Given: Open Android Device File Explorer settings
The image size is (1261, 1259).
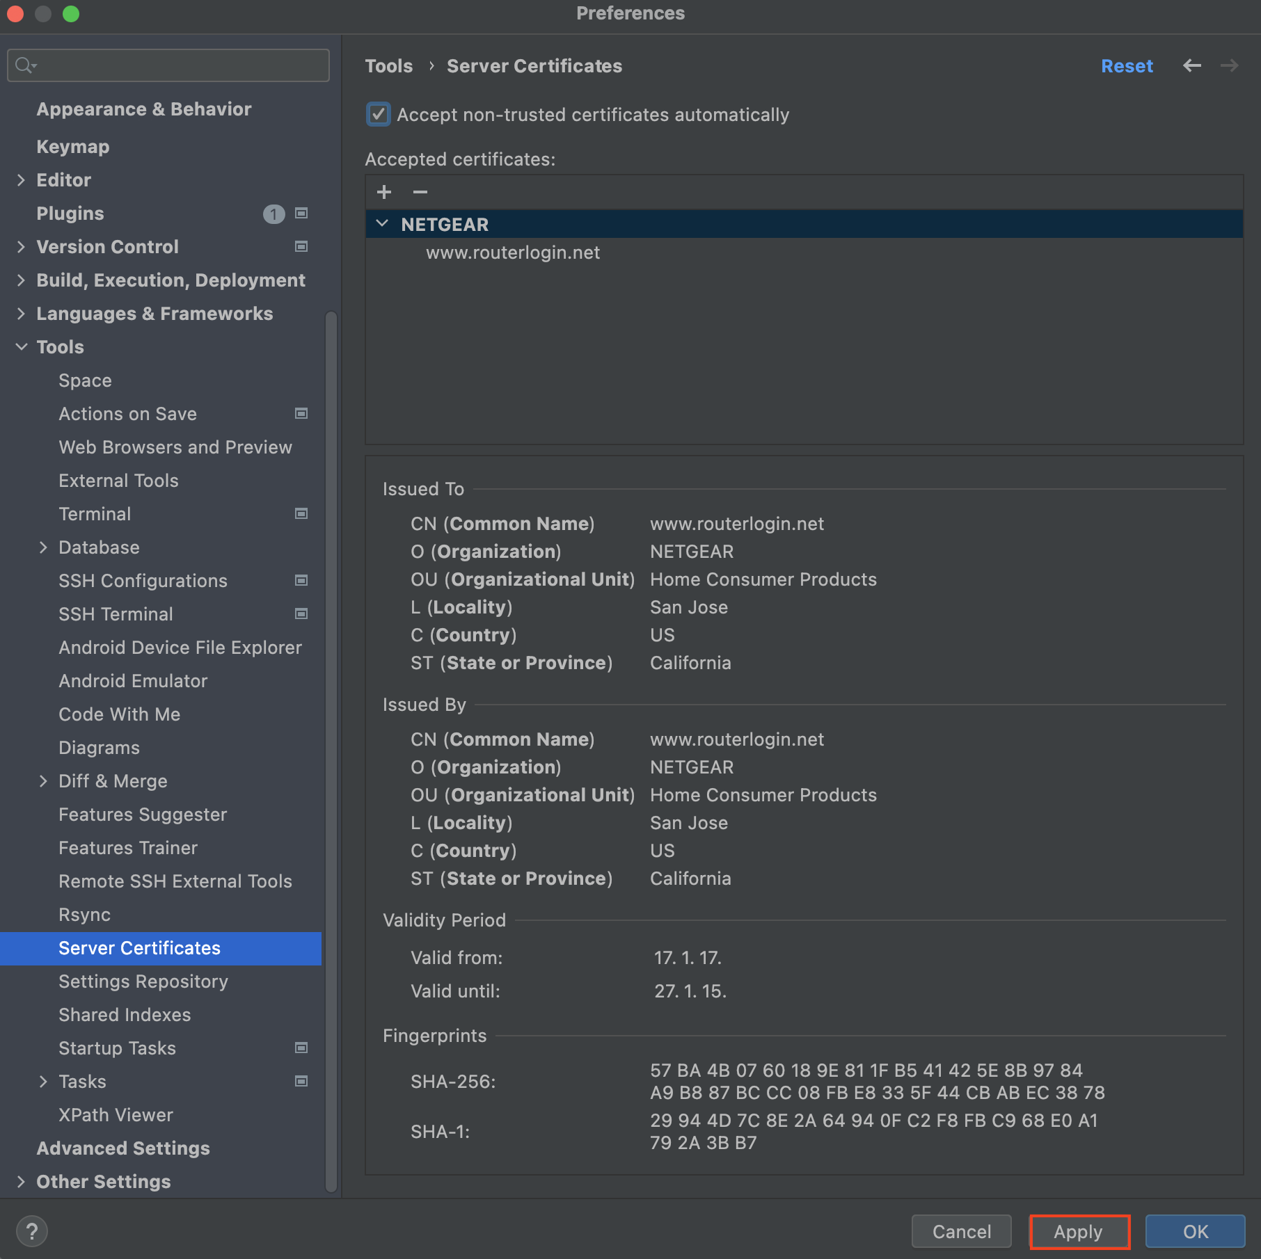Looking at the screenshot, I should point(180,648).
